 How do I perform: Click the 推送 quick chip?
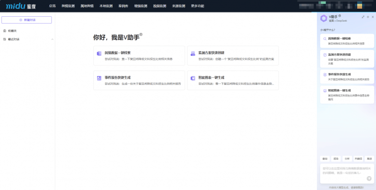369,159
